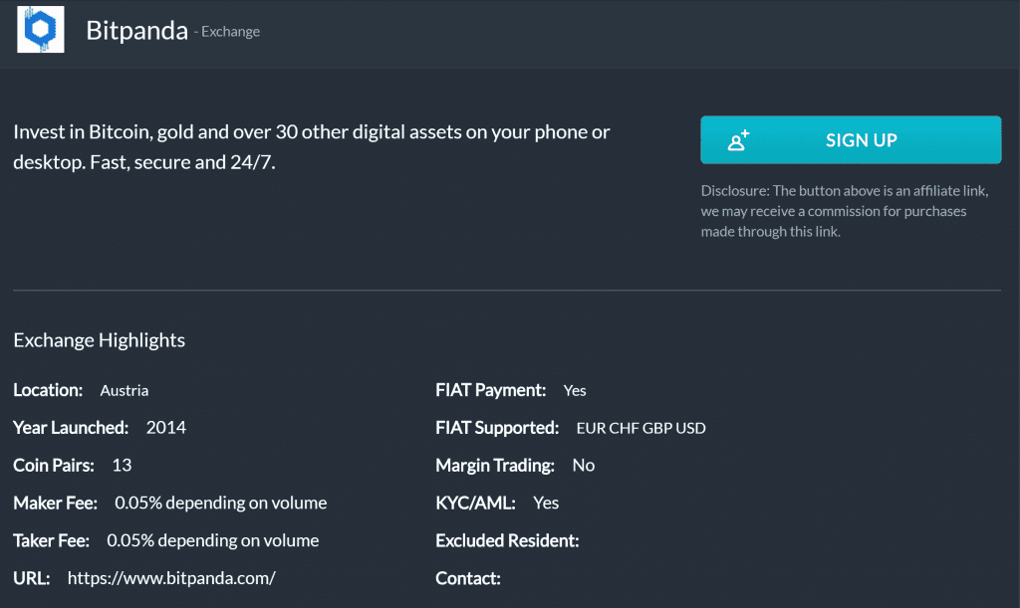
Task: Open the https://www.bitpanda.com/ URL
Action: click(x=170, y=578)
